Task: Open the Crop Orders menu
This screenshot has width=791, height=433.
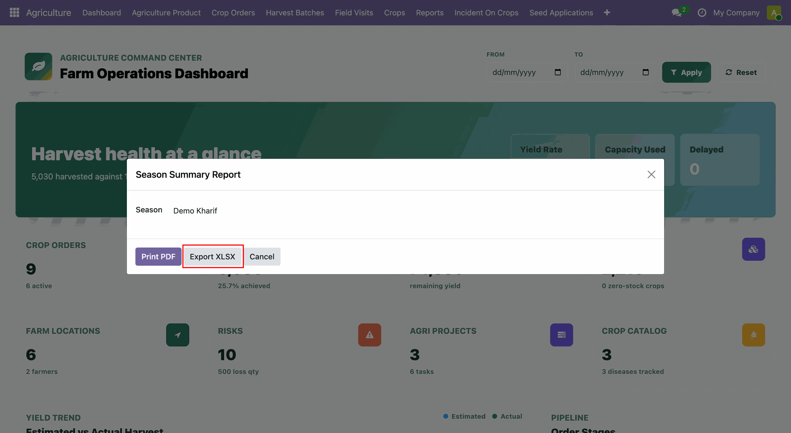Action: click(x=233, y=13)
